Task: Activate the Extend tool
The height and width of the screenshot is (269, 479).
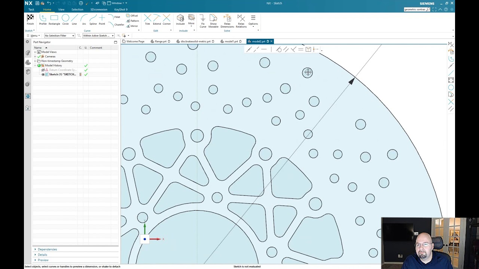Action: click(x=157, y=20)
